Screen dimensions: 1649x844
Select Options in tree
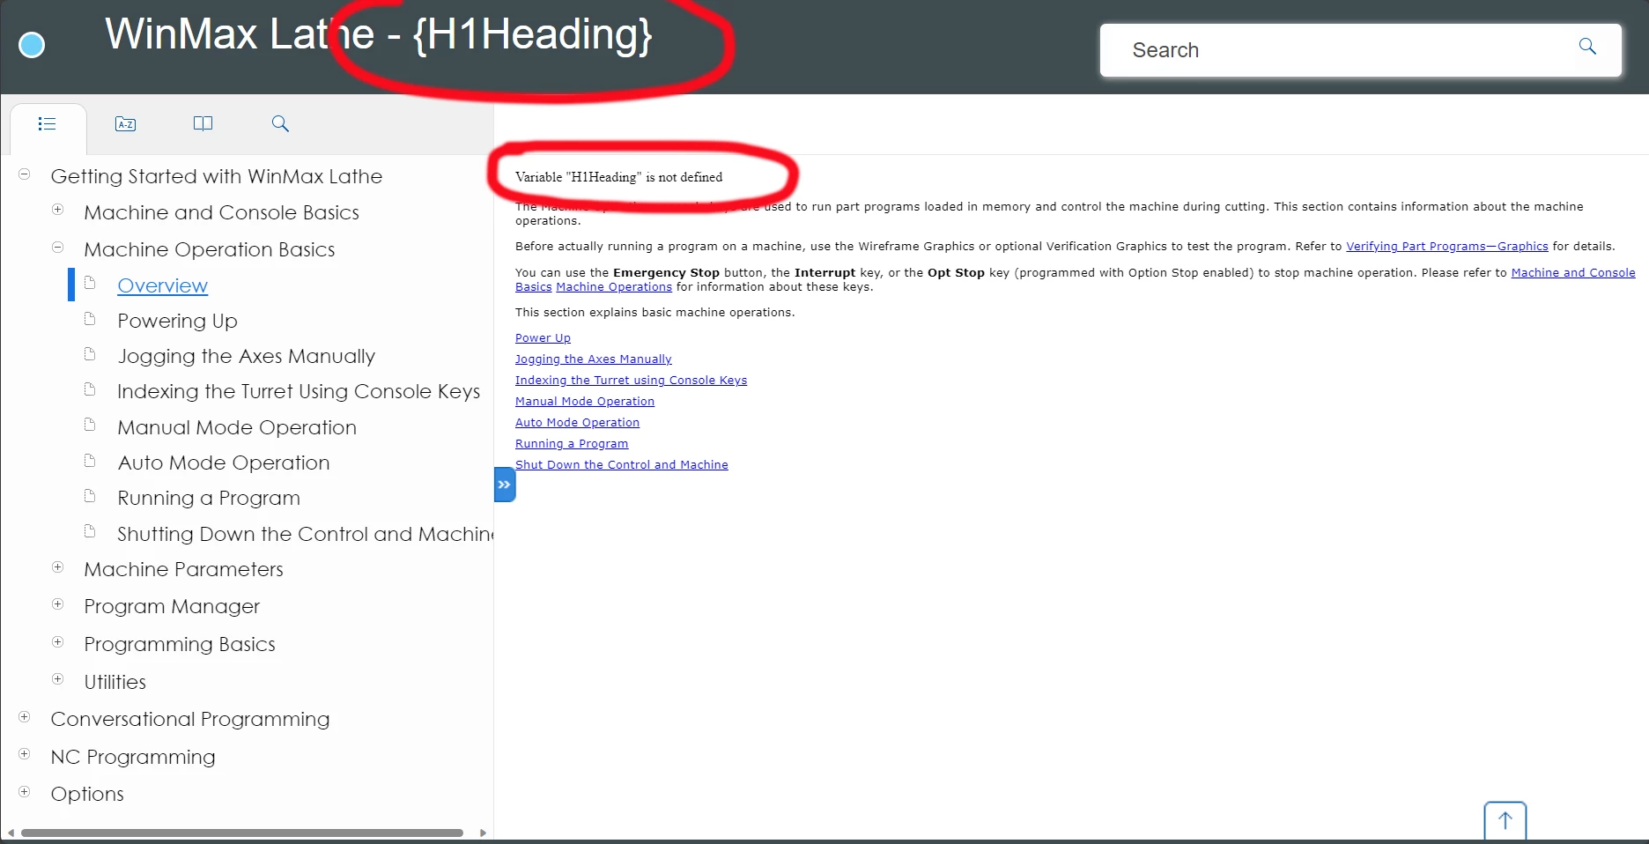pyautogui.click(x=87, y=794)
